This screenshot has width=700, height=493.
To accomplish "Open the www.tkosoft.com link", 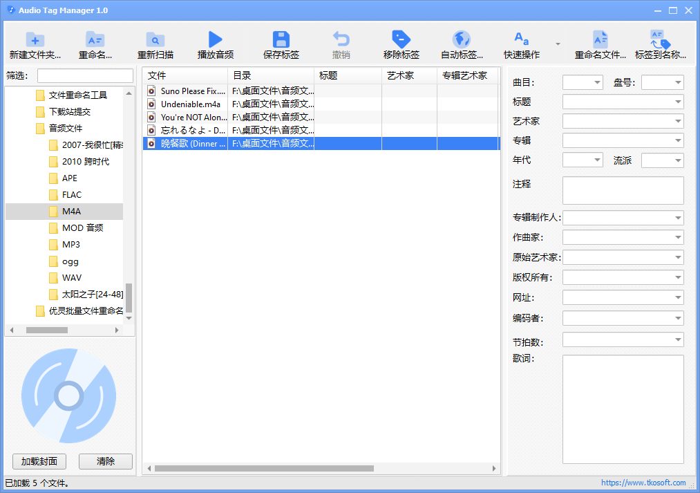I will click(x=643, y=483).
